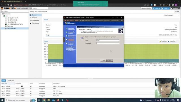Open Chrome from the taskbar
The height and width of the screenshot is (102, 181).
click(44, 100)
